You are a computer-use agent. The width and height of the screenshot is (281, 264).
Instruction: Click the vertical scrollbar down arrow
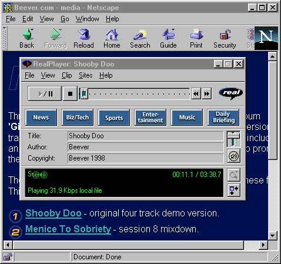(x=273, y=235)
